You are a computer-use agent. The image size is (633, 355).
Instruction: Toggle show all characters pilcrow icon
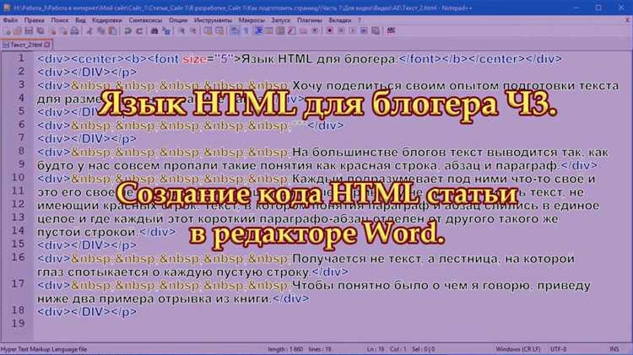click(x=246, y=30)
